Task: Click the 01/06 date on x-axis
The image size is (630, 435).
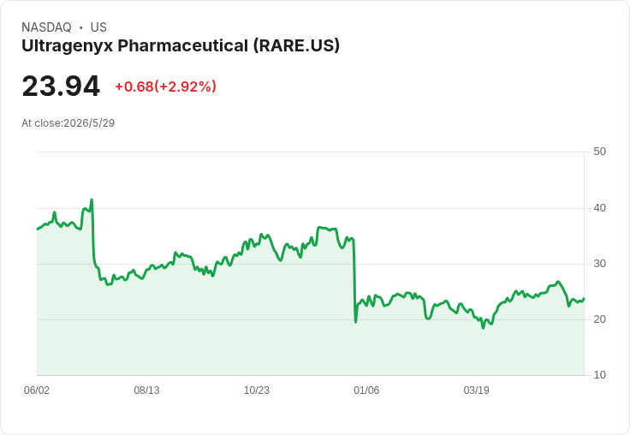Action: (366, 390)
